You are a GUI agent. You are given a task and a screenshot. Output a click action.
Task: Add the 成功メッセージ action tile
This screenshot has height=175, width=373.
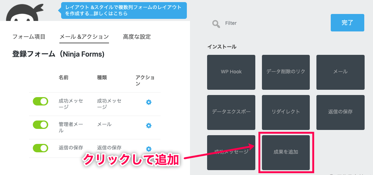tap(231, 153)
